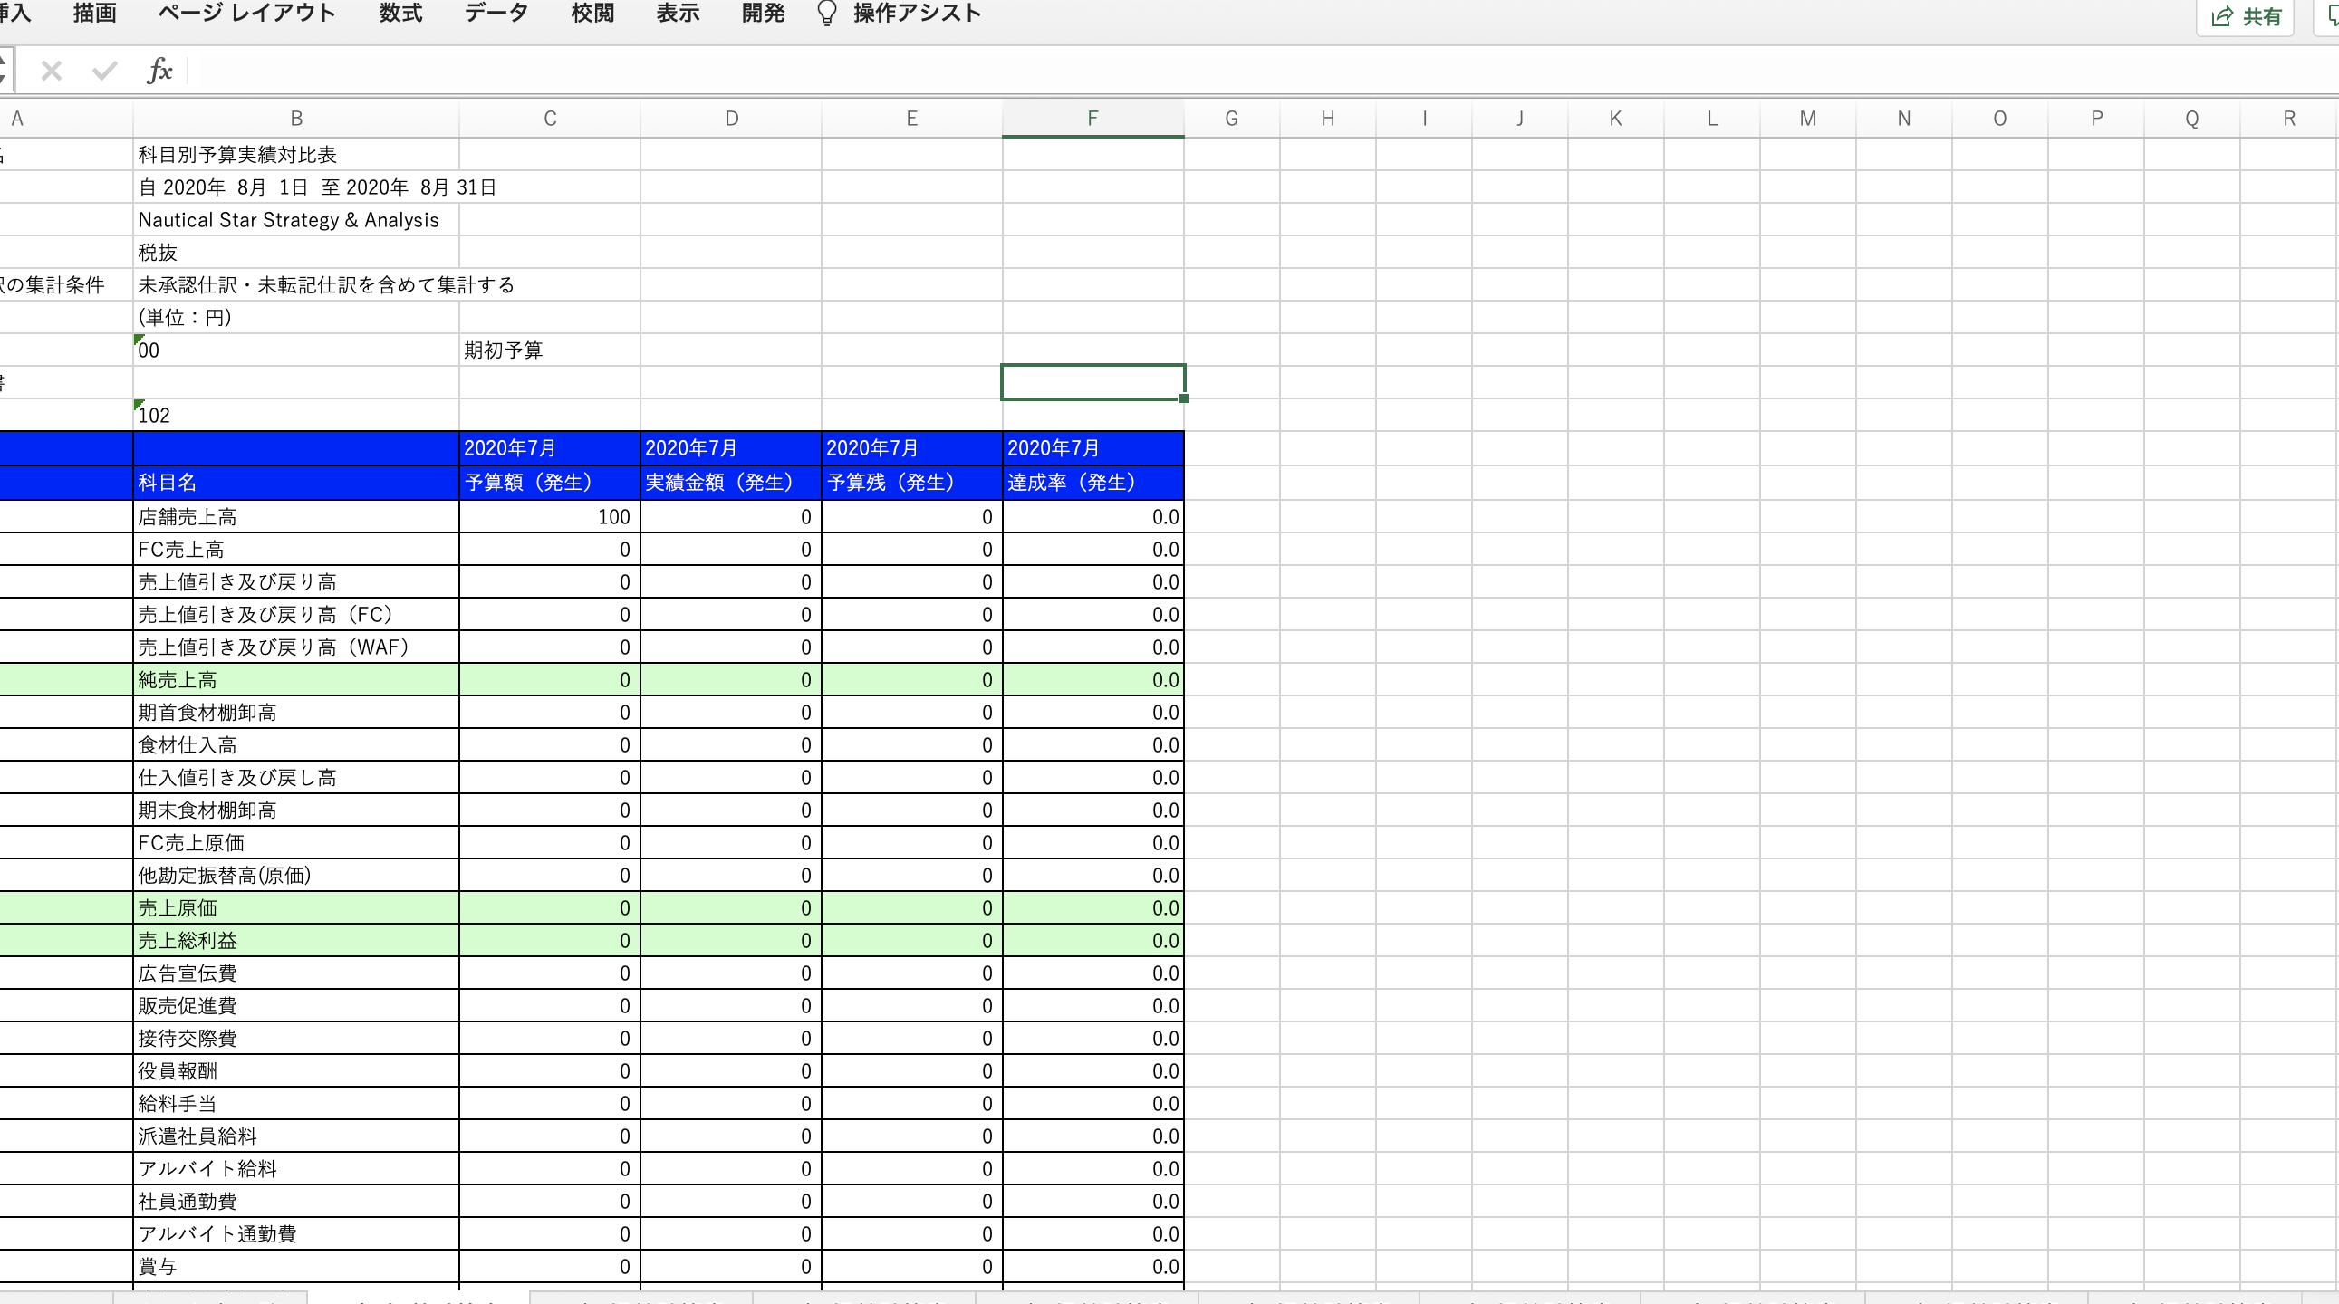Image resolution: width=2339 pixels, height=1304 pixels.
Task: Click inside the formula bar input
Action: (x=1090, y=71)
